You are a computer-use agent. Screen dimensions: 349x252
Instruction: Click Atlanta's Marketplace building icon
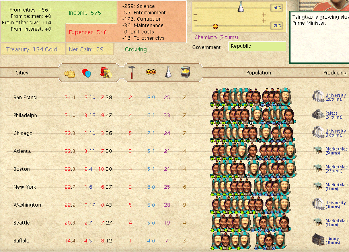[x=318, y=150]
